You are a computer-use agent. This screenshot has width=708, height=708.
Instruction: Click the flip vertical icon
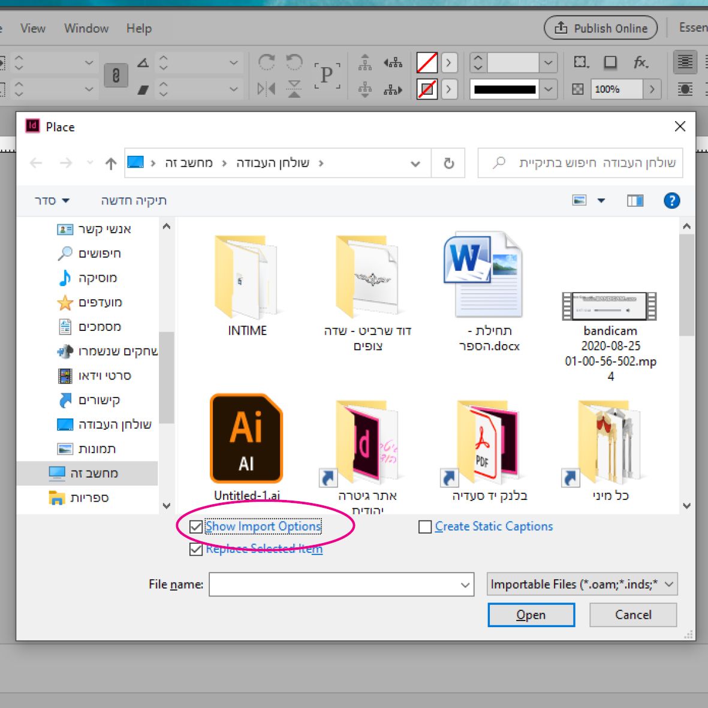[294, 89]
